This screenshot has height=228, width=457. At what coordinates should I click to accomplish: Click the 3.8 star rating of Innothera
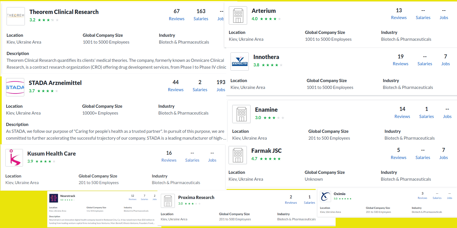click(x=268, y=65)
